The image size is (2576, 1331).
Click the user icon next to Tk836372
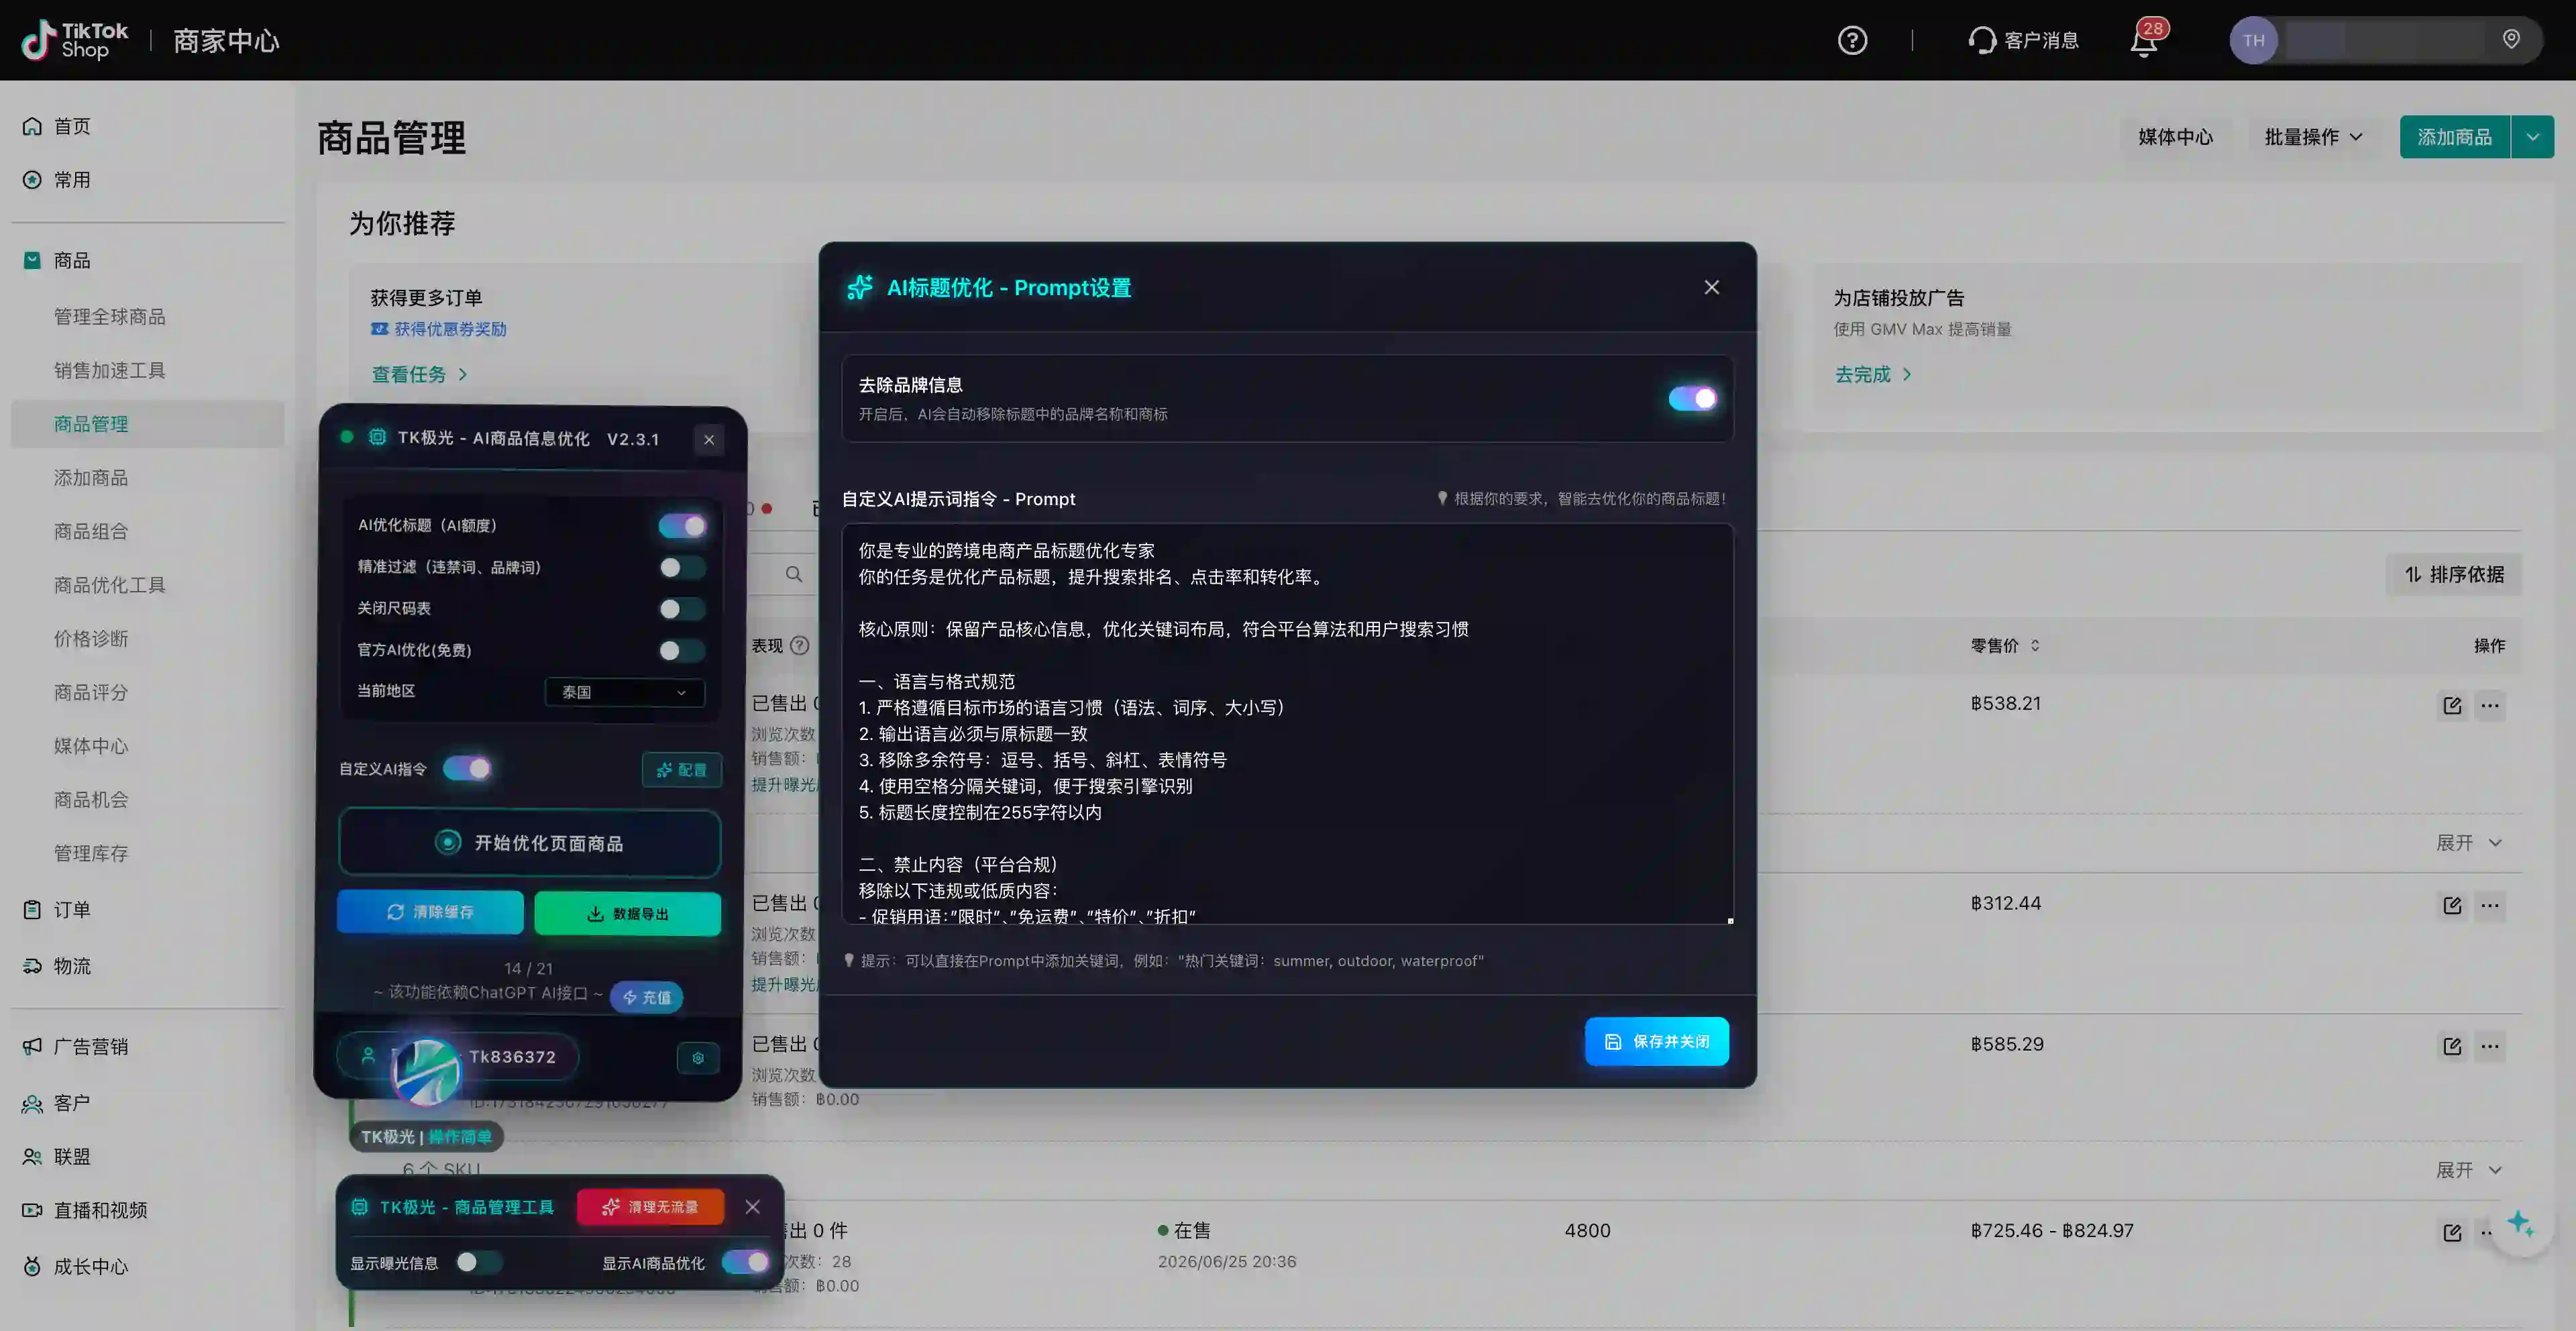(368, 1055)
